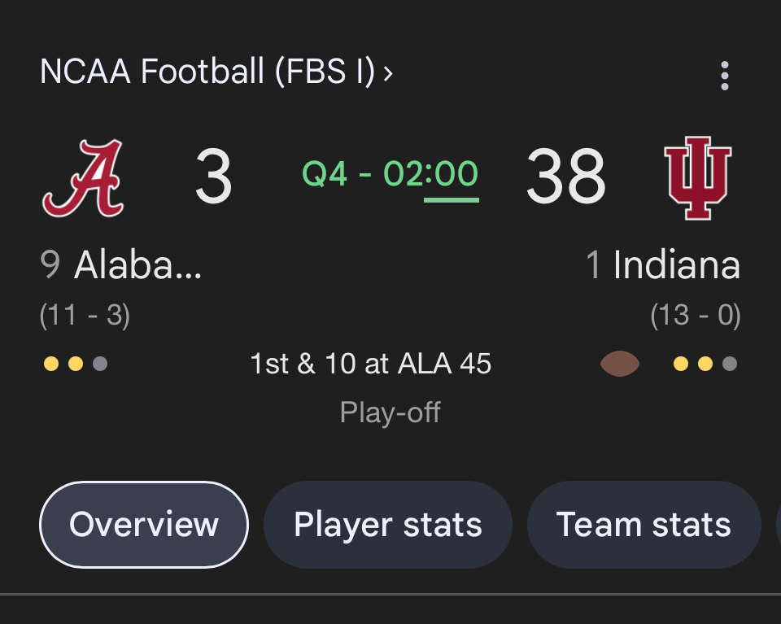Click the Play-off label
781x624 pixels.
click(390, 412)
